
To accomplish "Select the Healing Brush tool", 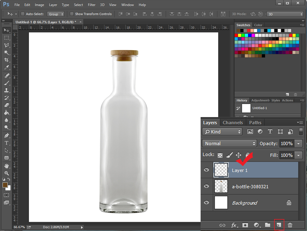I will (x=7, y=76).
